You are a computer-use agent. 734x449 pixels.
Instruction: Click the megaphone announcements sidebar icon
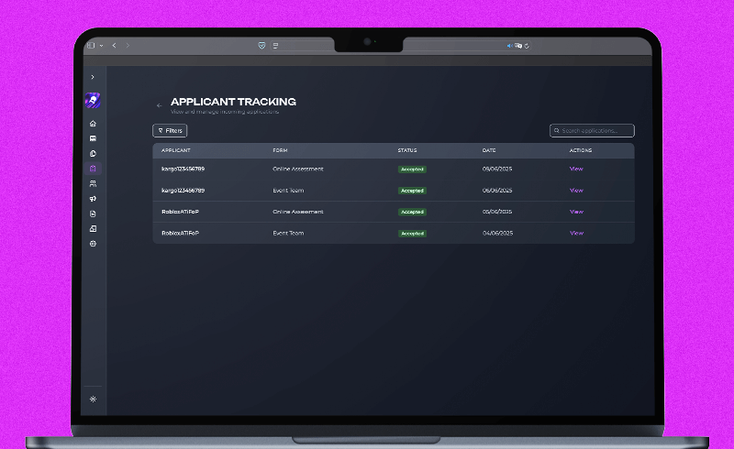tap(93, 199)
